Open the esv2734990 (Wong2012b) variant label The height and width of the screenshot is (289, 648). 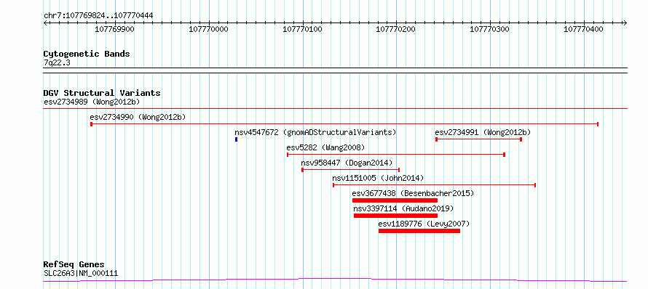coord(138,117)
